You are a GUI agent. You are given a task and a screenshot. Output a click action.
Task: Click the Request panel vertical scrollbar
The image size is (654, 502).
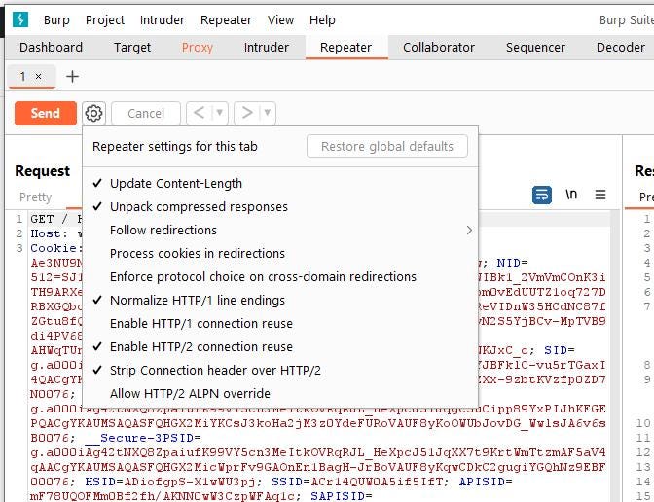pos(615,356)
